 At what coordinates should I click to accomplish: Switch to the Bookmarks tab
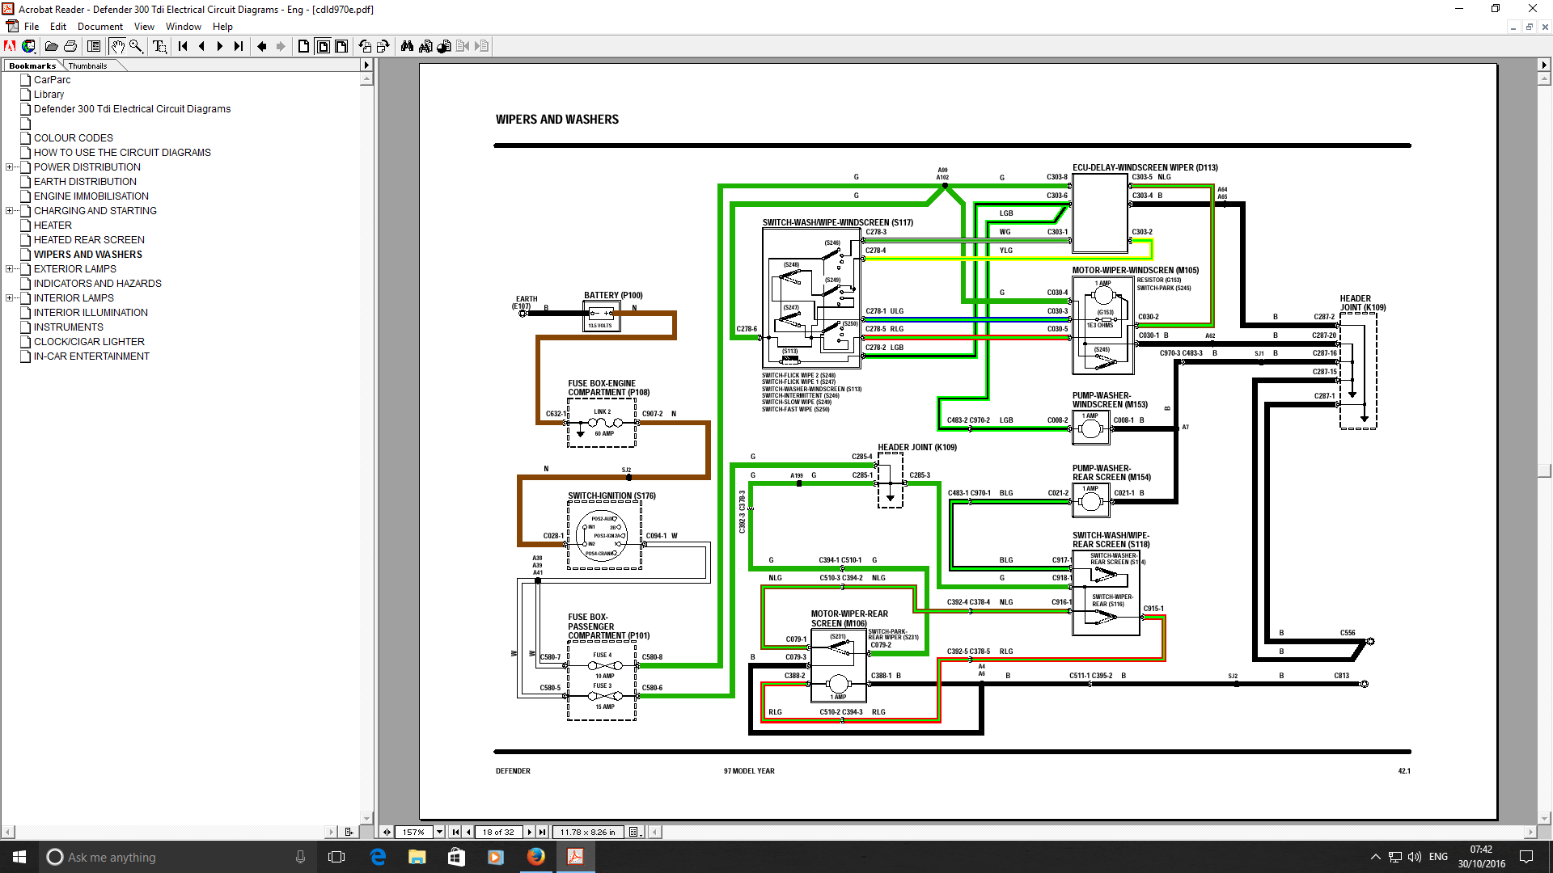coord(33,65)
